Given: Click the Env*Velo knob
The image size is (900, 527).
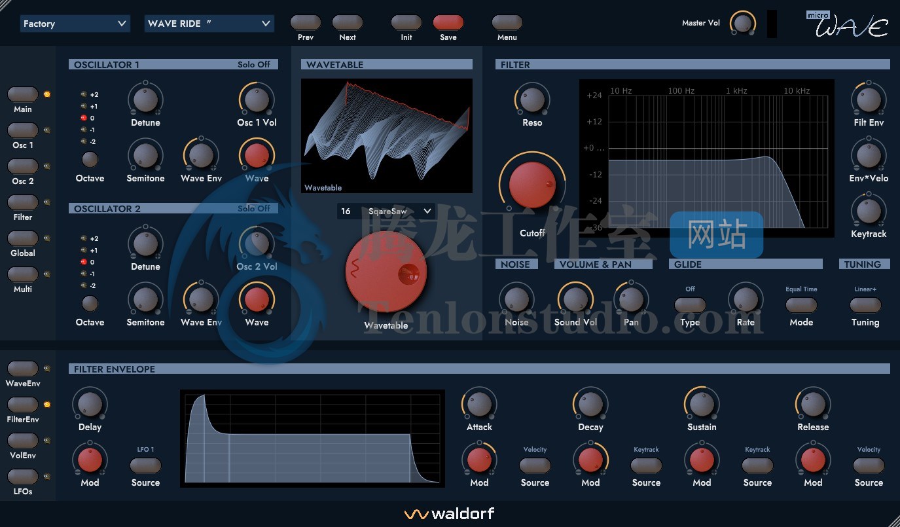Looking at the screenshot, I should coord(869,155).
